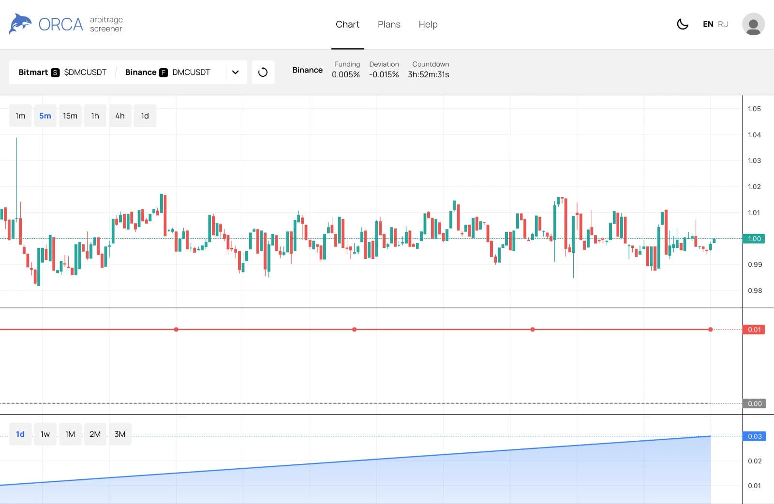Viewport: 774px width, 504px height.
Task: Click the ORCA whale logo icon
Action: (x=20, y=24)
